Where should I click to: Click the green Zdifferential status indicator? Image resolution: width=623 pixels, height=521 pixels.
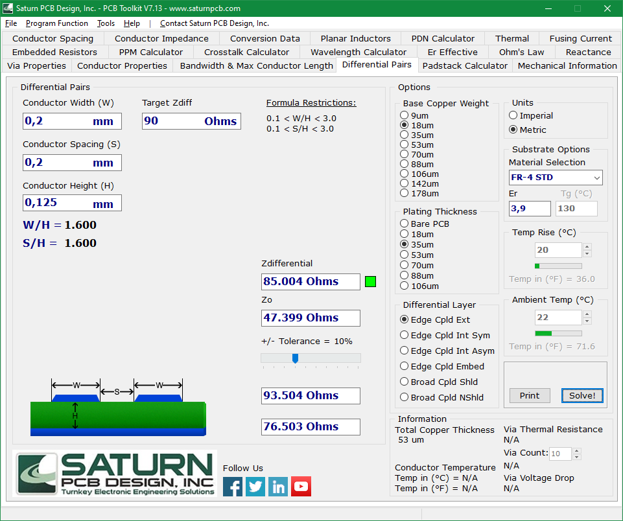[x=370, y=281]
